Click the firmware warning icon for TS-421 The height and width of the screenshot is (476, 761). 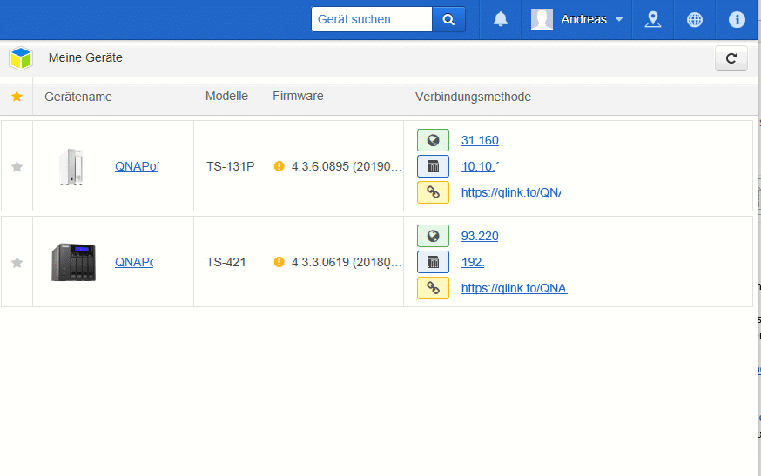279,262
